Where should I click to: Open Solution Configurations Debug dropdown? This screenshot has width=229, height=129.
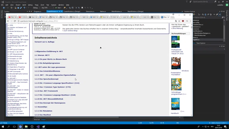point(36,8)
